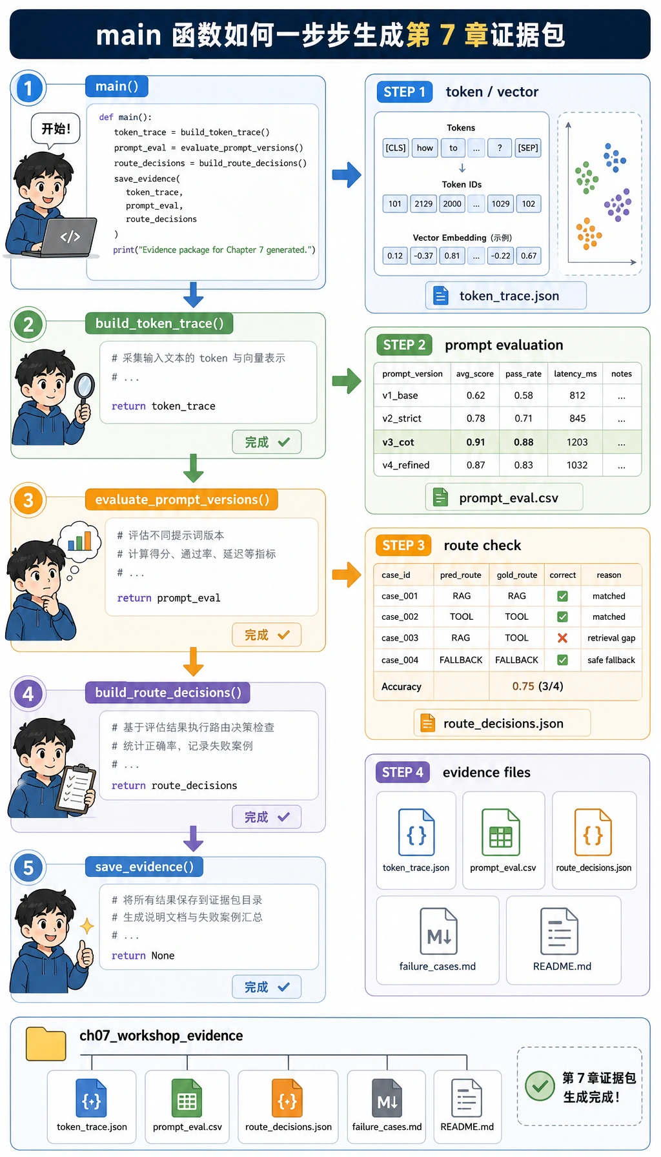Image resolution: width=661 pixels, height=1157 pixels.
Task: Click the laptop with code symbol in main() card
Action: 68,238
